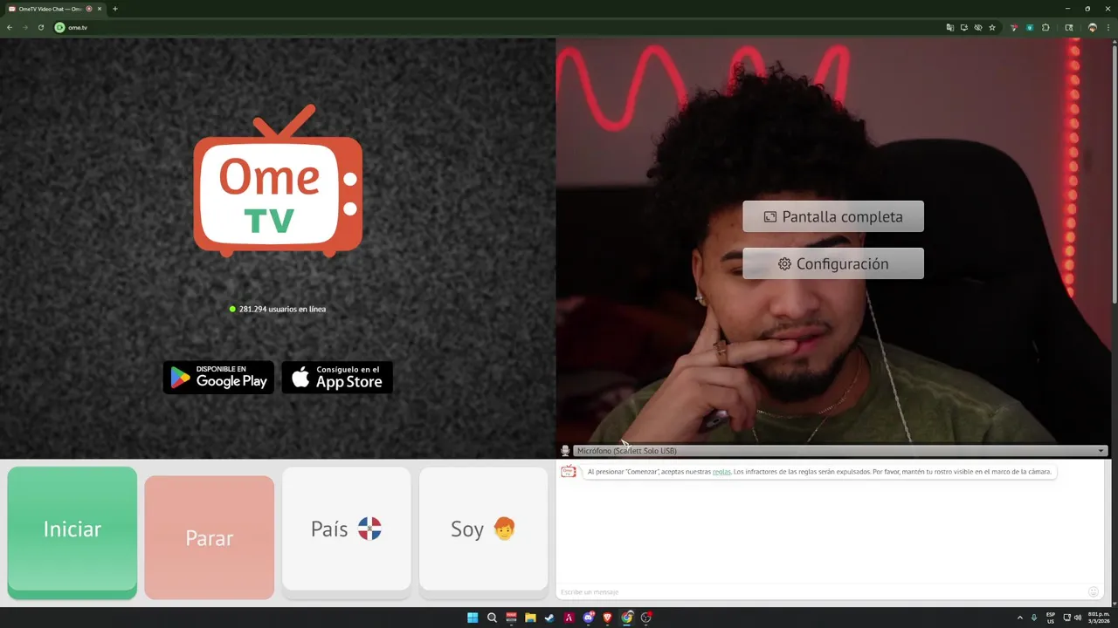Viewport: 1118px width, 628px height.
Task: Click the volume icon in system tray
Action: pos(1078,618)
